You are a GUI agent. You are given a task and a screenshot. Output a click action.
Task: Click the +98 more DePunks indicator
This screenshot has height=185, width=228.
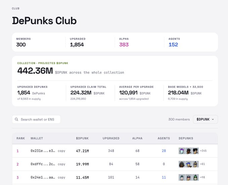pos(202,177)
